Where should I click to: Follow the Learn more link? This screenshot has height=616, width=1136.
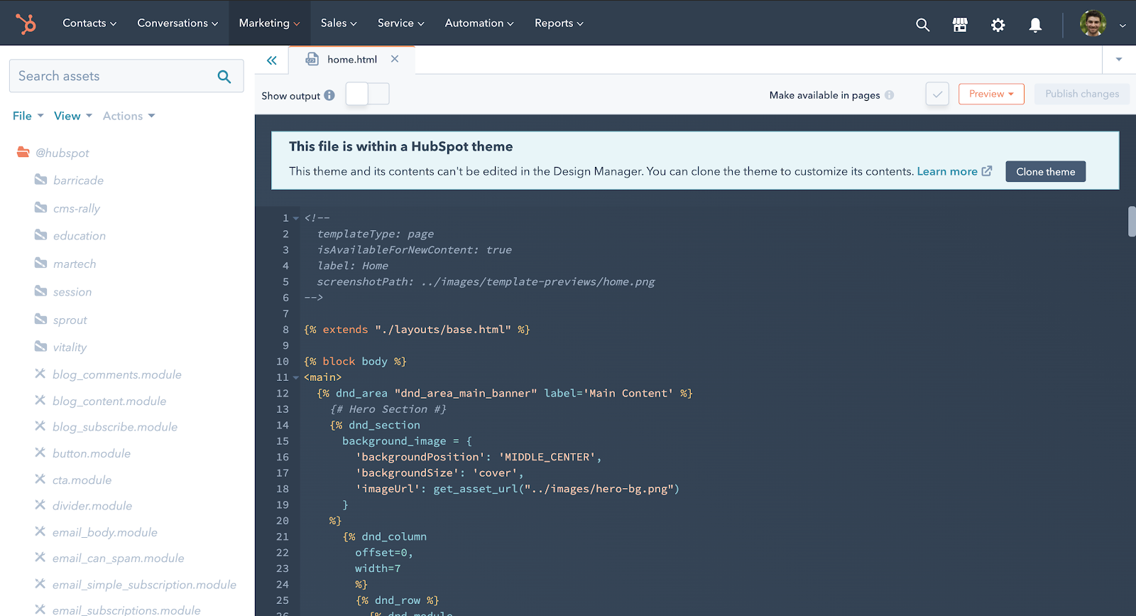point(947,171)
